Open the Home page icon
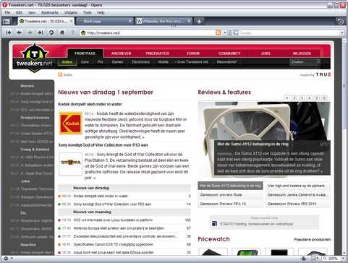Viewport: 348px width, 263px height. tap(62, 33)
